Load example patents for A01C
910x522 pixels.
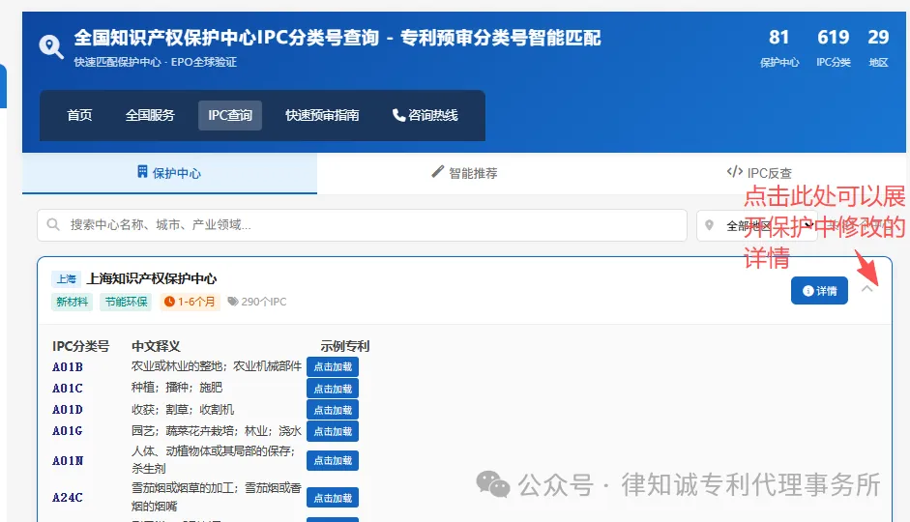[x=333, y=389]
